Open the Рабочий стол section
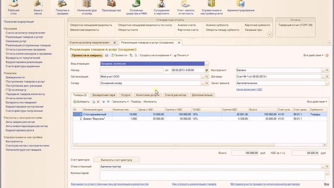This screenshot has height=188, width=334. 14,8
